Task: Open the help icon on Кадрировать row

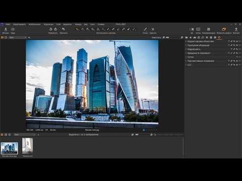Action: (231, 49)
